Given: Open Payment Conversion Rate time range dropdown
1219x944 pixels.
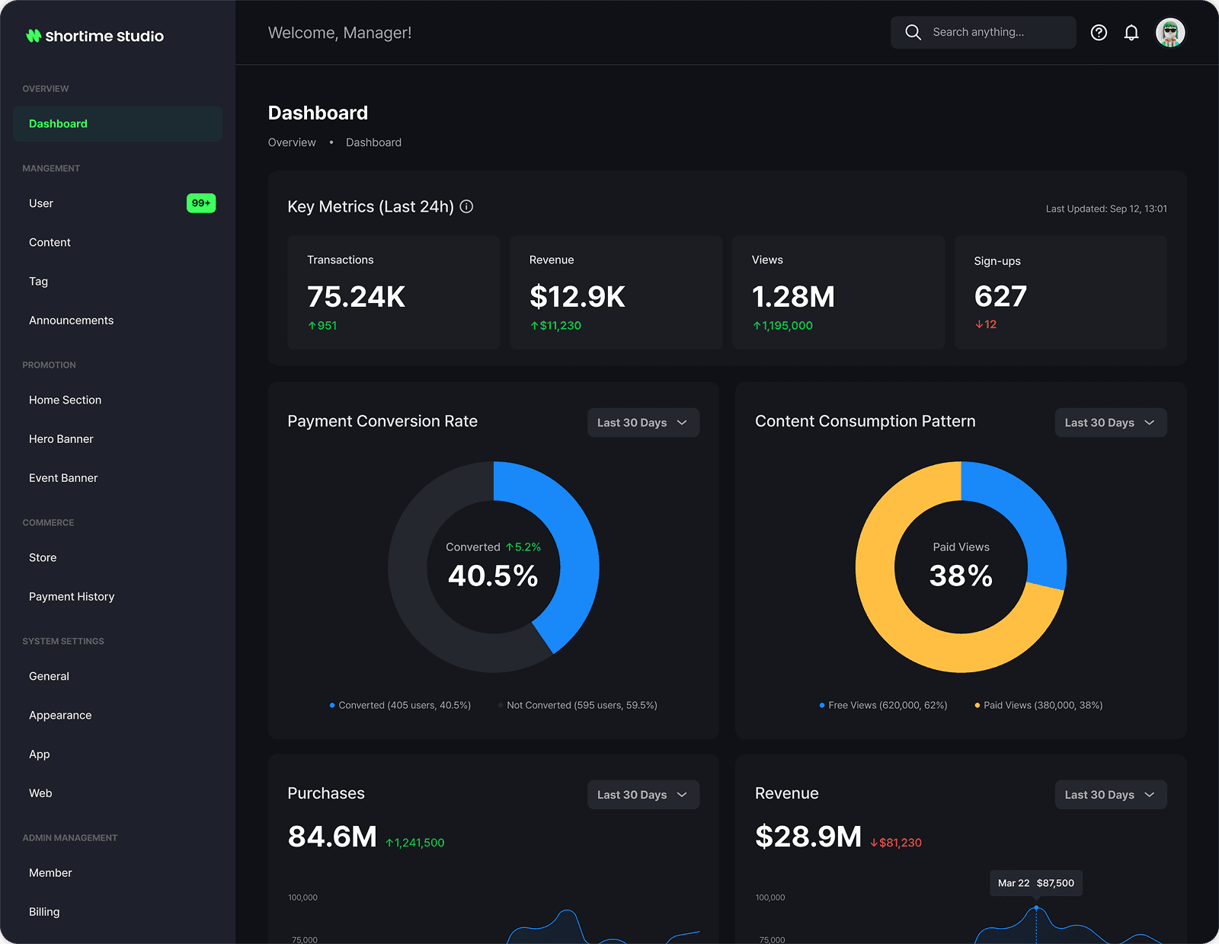Looking at the screenshot, I should point(642,423).
